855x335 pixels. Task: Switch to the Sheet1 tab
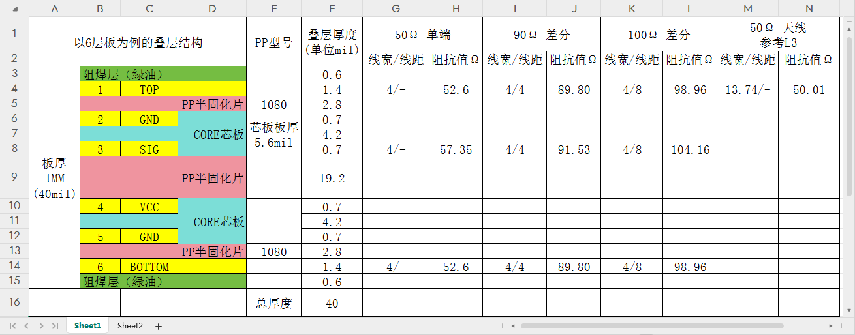[x=87, y=326]
